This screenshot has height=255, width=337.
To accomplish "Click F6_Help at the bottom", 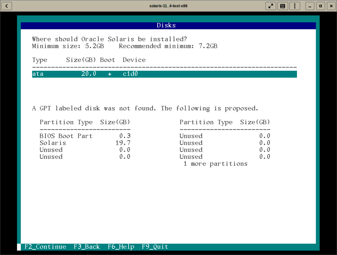I will [x=121, y=247].
